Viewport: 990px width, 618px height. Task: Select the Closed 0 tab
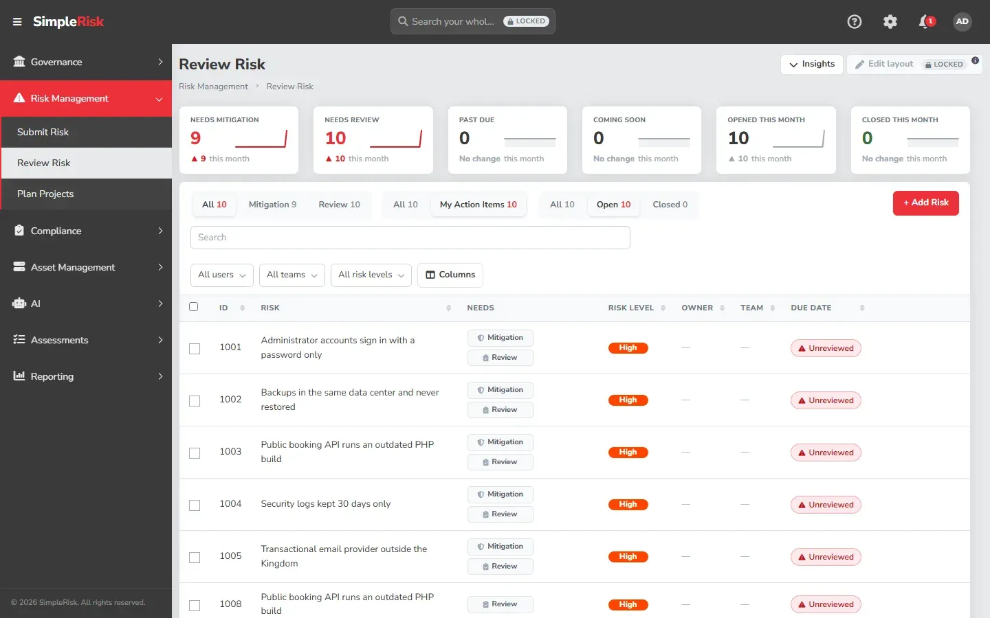tap(670, 205)
